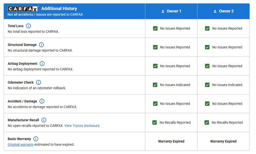Open the View Toyota disclosure link
Screen dimensions: 256x154
[x=82, y=126]
